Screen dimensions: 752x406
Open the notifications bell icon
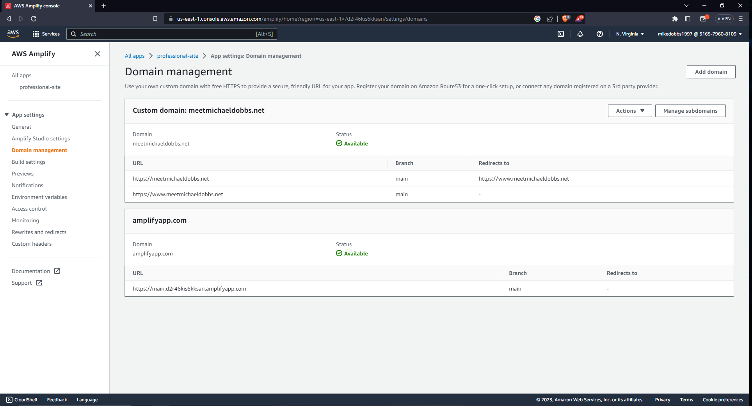point(580,34)
